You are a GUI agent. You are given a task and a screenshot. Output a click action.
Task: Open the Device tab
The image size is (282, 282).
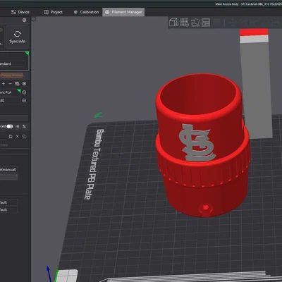point(20,12)
